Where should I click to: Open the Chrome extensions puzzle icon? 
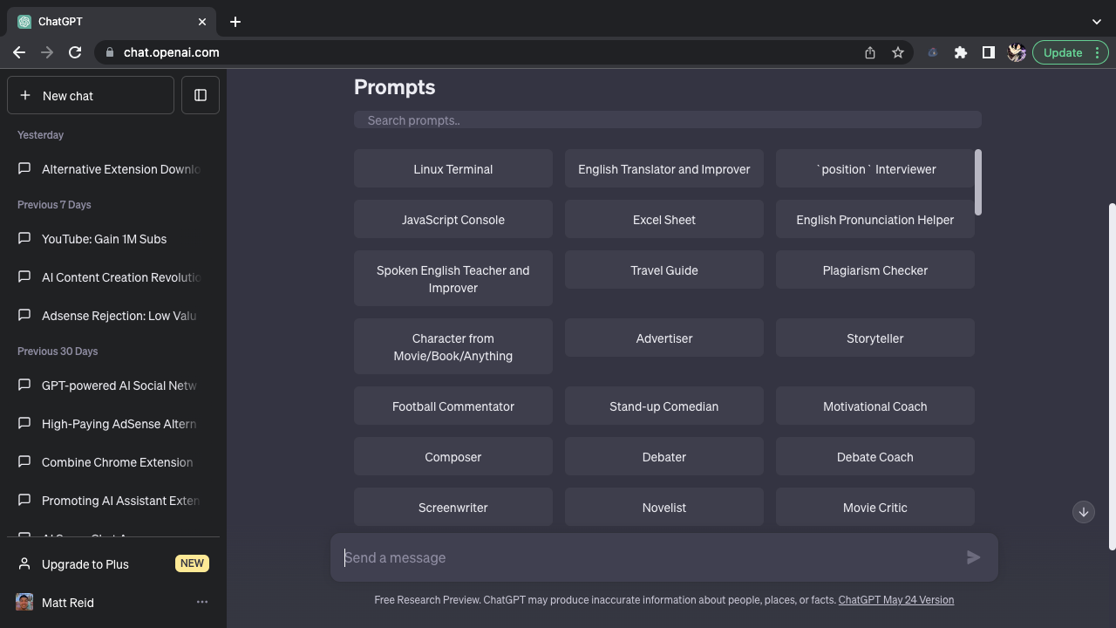[x=961, y=52]
